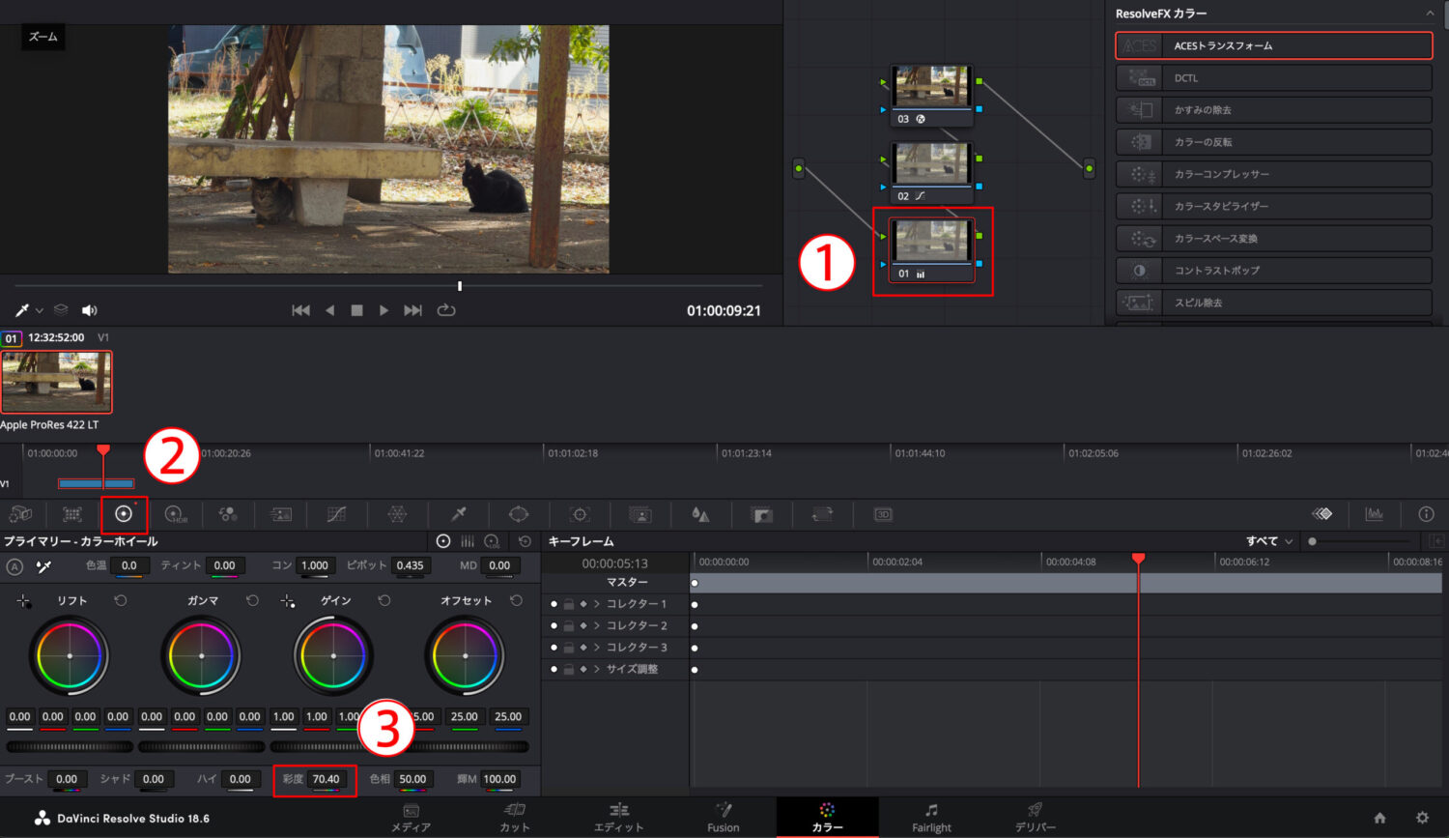Image resolution: width=1449 pixels, height=838 pixels.
Task: Toggle the keyframe diamond for Corrector 3
Action: (583, 648)
